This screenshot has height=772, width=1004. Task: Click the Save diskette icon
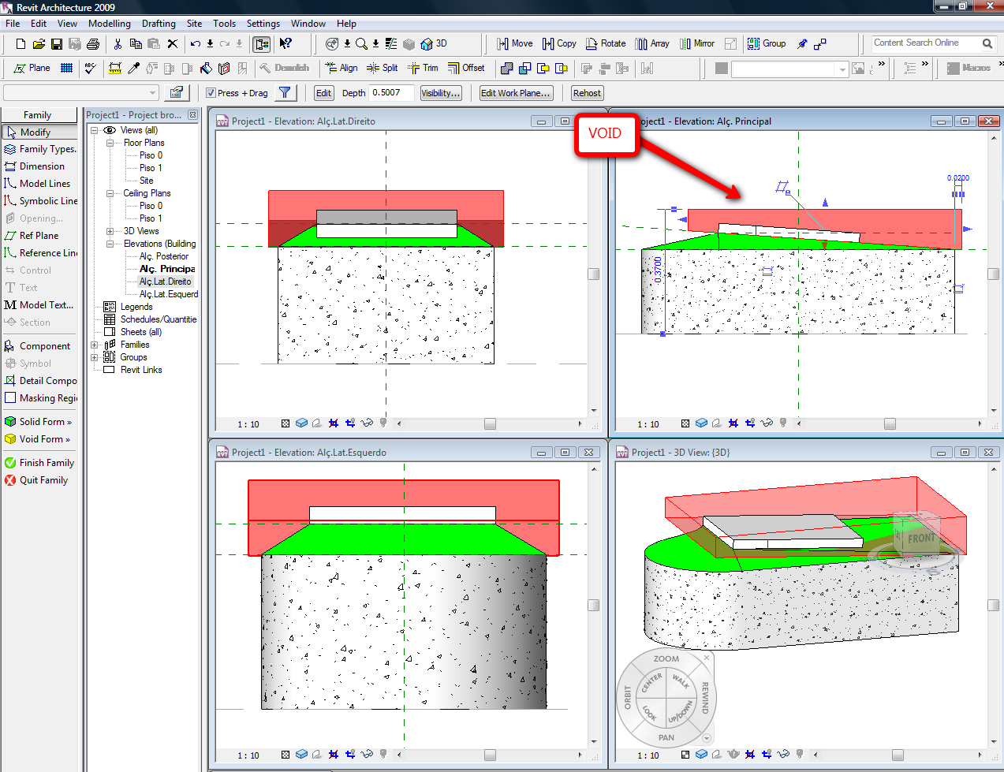coord(57,44)
